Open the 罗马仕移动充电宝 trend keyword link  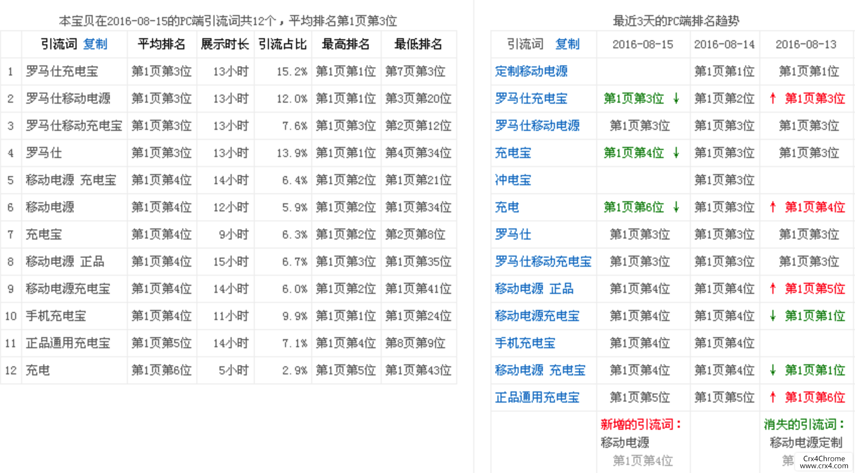coord(543,262)
